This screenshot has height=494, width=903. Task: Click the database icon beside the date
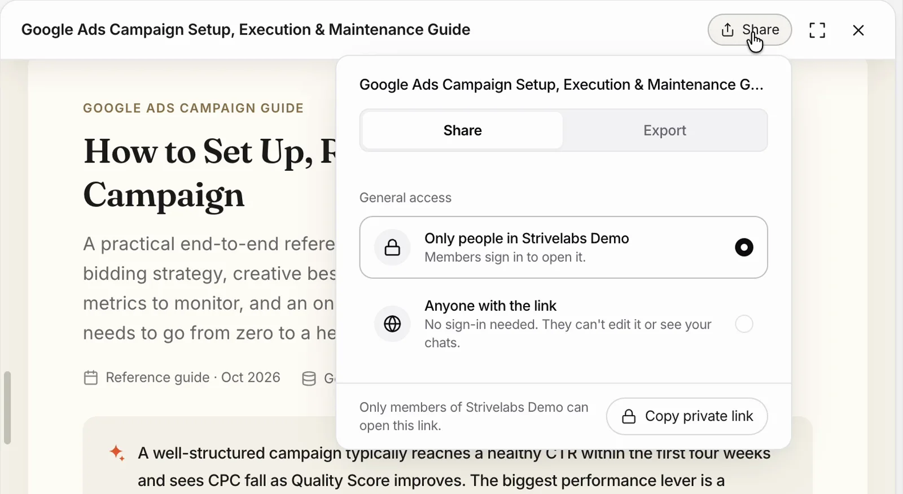tap(309, 378)
